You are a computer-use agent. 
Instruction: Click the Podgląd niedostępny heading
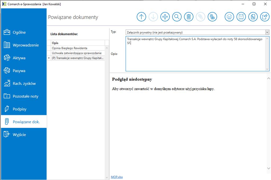tap(132, 79)
